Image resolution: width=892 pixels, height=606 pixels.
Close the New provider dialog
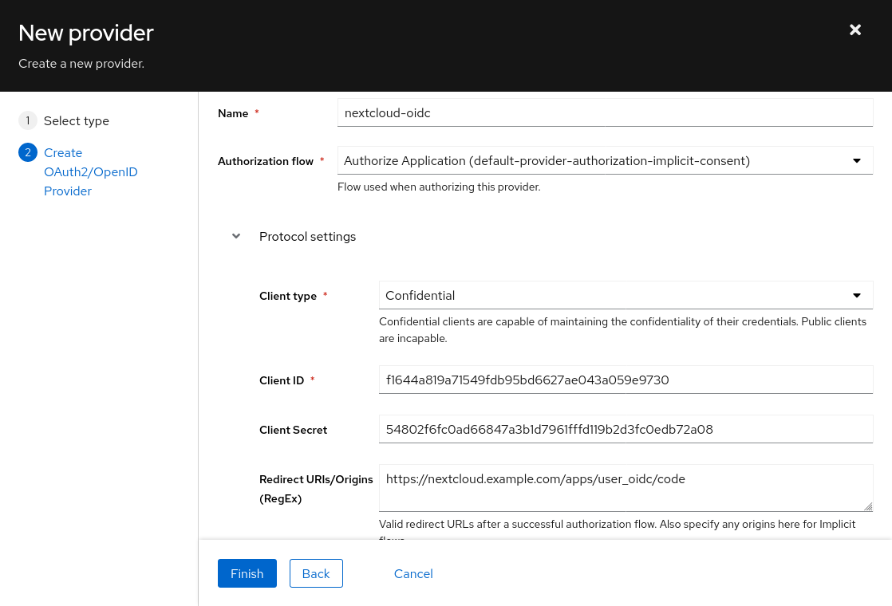click(855, 30)
